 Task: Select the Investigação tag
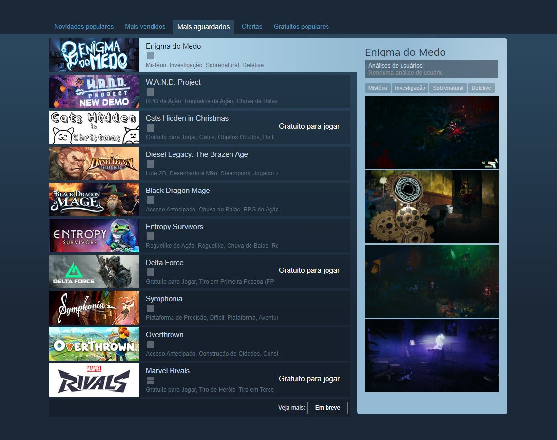click(x=410, y=88)
